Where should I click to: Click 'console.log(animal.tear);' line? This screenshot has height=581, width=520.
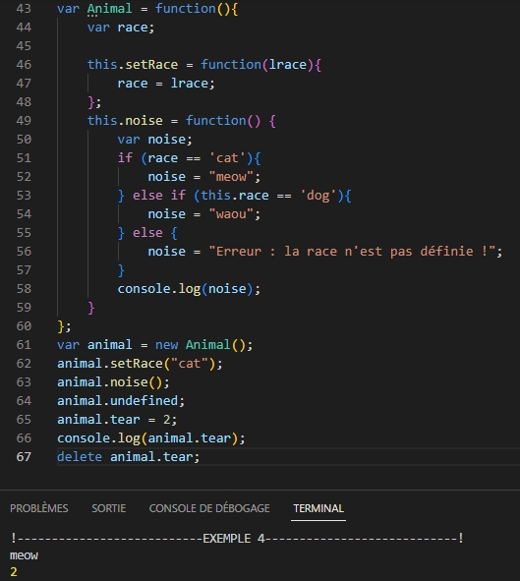(x=151, y=438)
